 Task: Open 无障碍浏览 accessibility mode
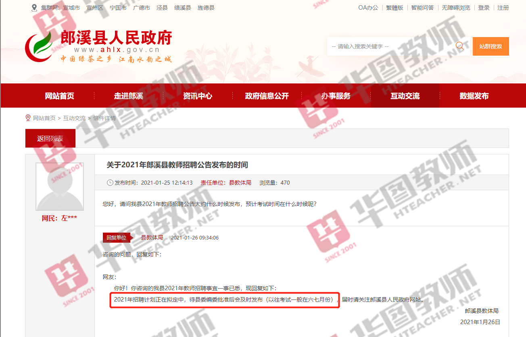click(456, 8)
